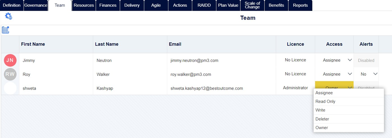Sort by the First Name column header
This screenshot has width=392, height=138.
point(33,44)
